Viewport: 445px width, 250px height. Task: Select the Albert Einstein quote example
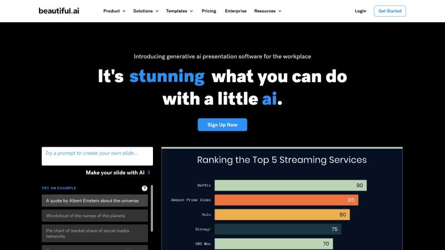point(95,201)
